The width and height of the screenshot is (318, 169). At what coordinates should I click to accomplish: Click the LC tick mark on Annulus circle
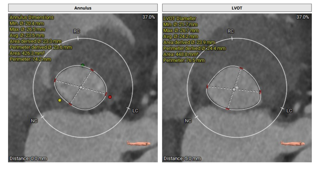[x=129, y=109]
